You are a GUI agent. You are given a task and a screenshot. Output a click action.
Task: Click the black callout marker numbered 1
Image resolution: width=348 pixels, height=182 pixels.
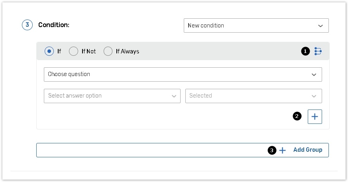tap(305, 51)
